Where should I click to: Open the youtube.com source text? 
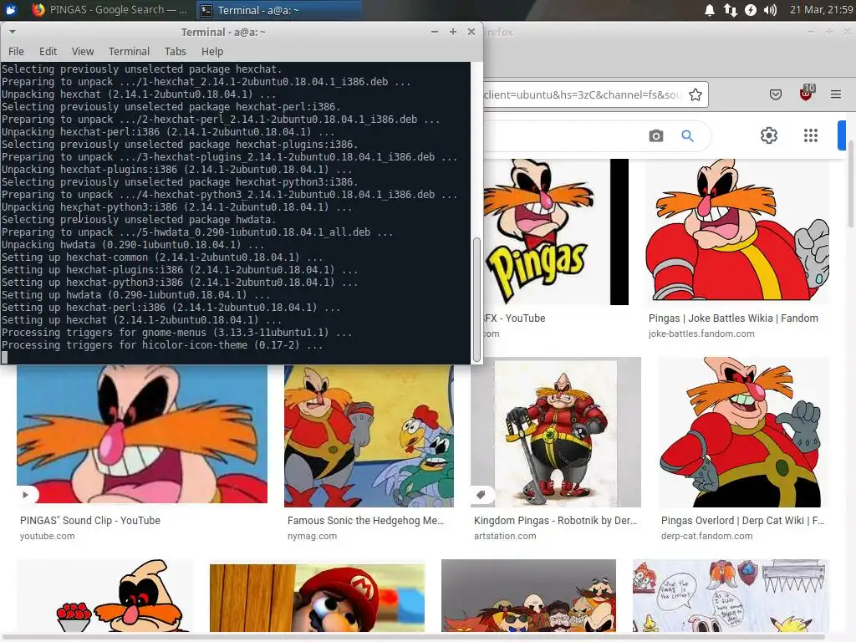pos(47,536)
